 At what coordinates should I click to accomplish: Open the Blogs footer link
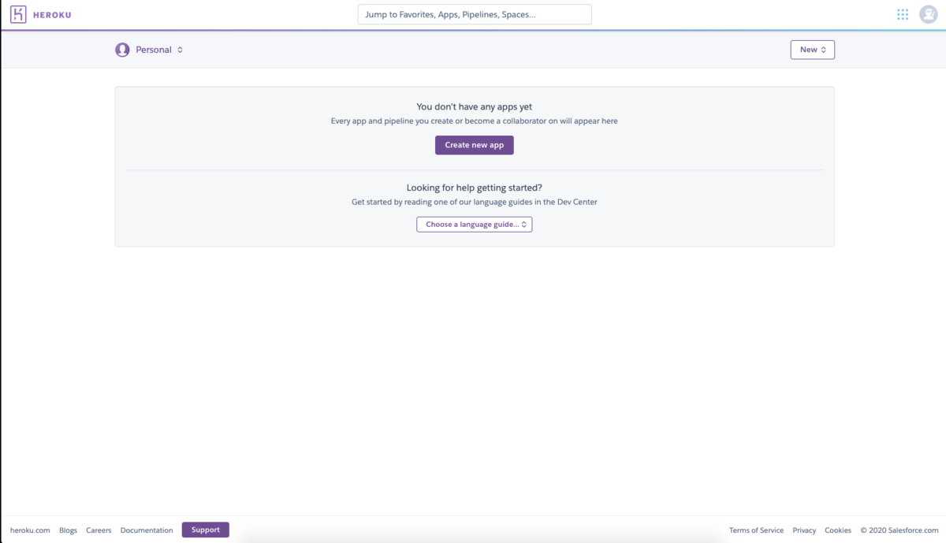(x=68, y=530)
